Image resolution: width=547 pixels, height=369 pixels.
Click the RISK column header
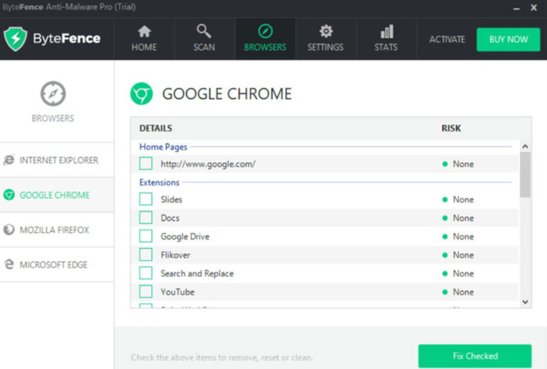451,128
